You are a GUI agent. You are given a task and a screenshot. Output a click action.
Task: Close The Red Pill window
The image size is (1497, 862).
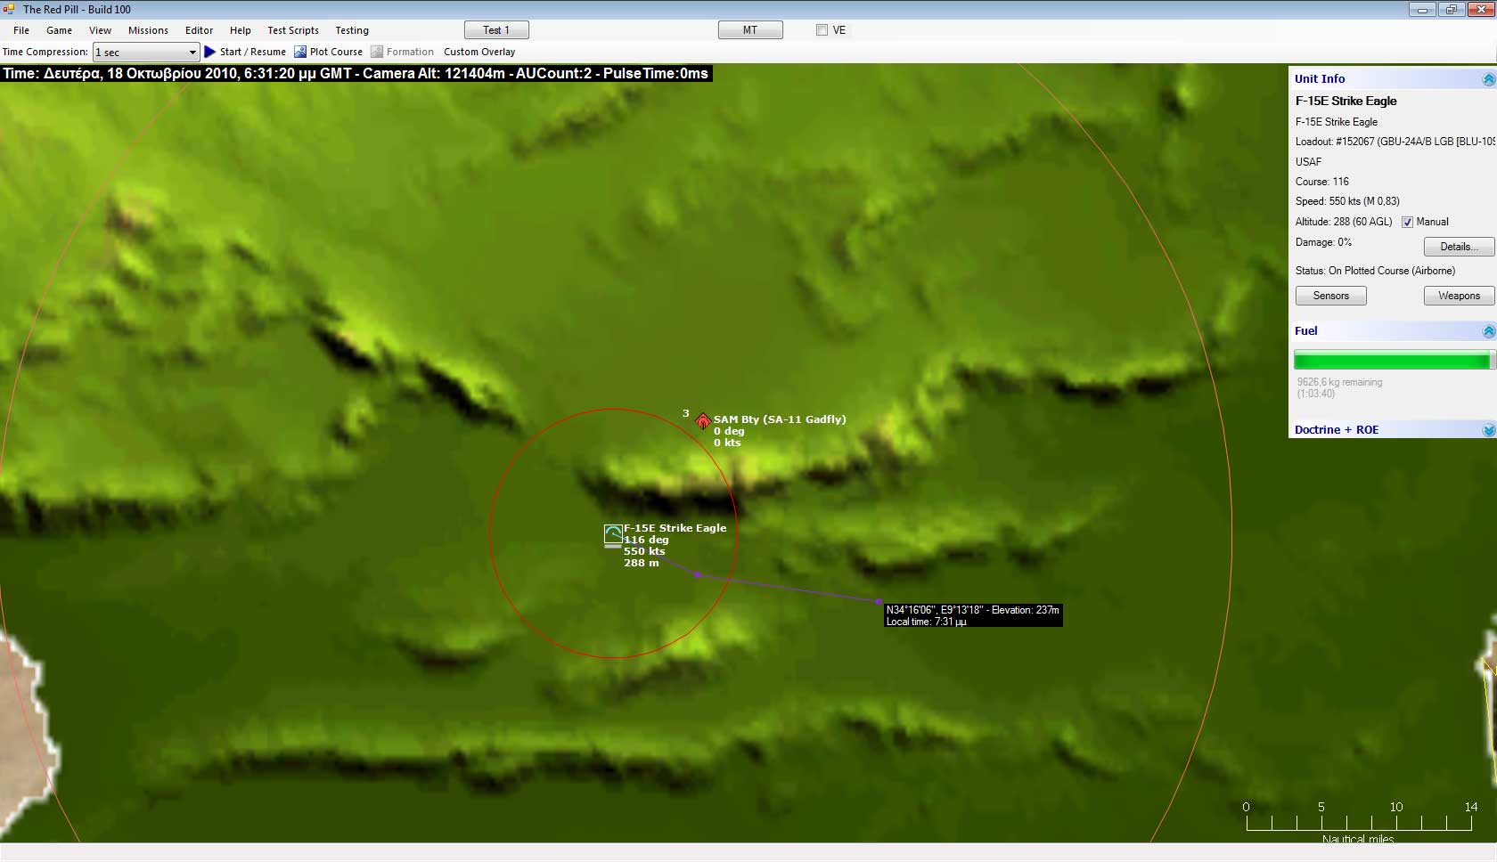click(x=1481, y=10)
